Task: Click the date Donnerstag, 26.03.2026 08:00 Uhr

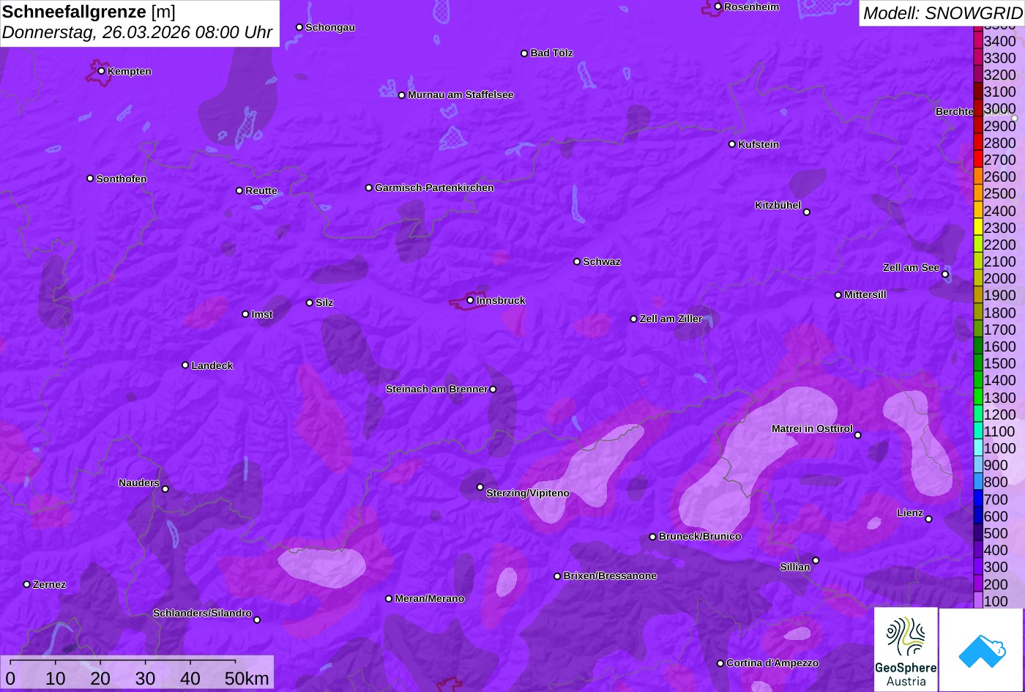Action: [137, 33]
